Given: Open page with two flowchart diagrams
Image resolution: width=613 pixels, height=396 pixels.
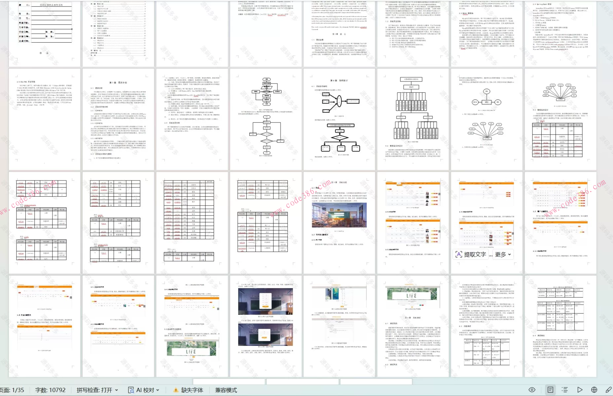Looking at the screenshot, I should tap(266, 119).
